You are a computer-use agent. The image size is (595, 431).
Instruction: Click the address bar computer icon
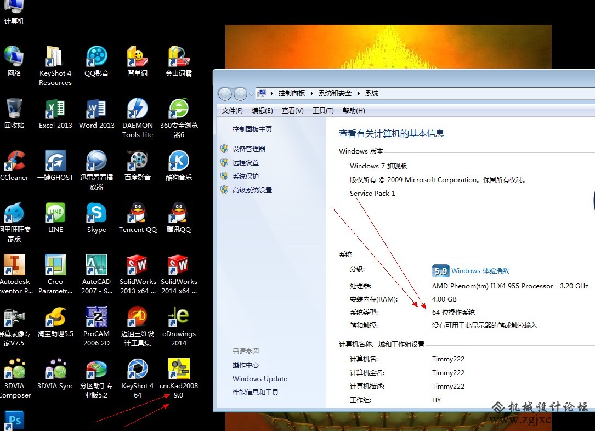click(x=262, y=93)
